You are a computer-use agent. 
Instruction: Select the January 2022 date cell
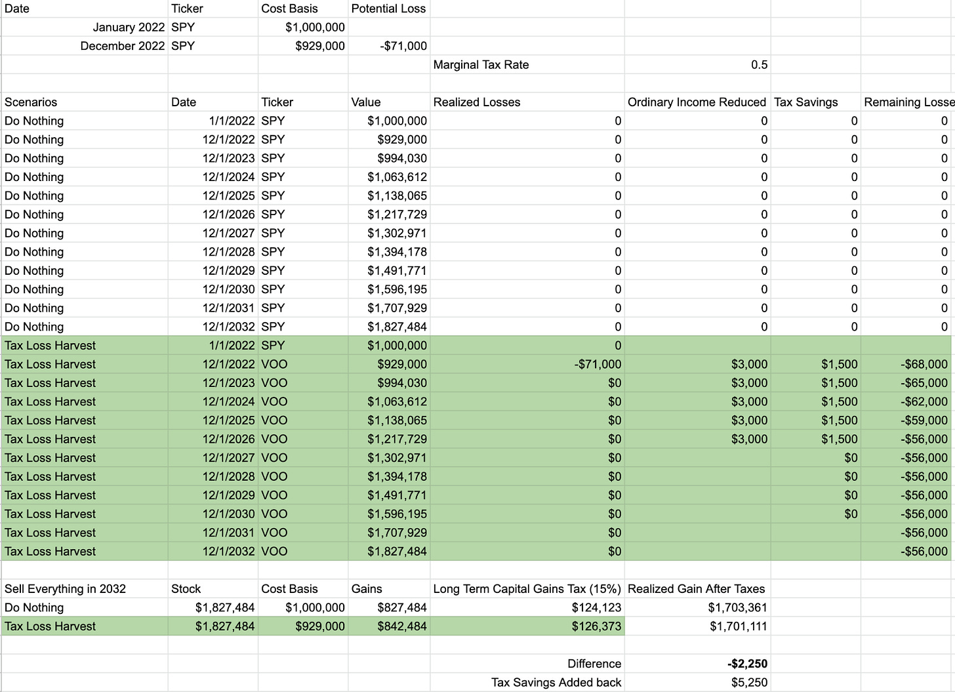[85, 28]
